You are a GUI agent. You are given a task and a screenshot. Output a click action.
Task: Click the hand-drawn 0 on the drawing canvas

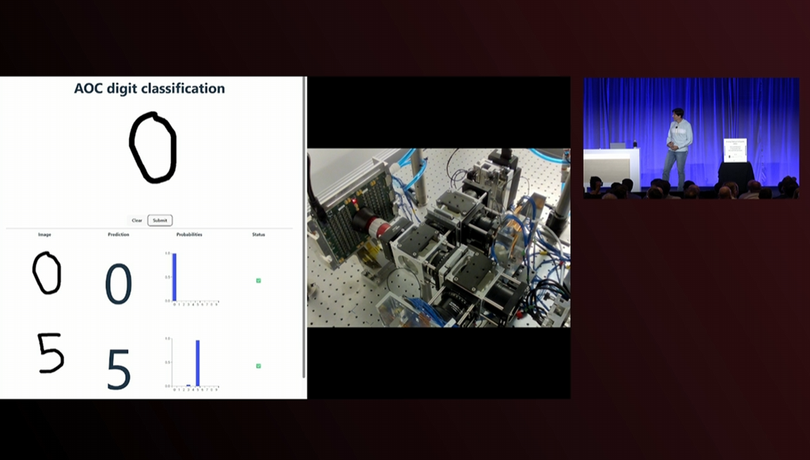(152, 148)
